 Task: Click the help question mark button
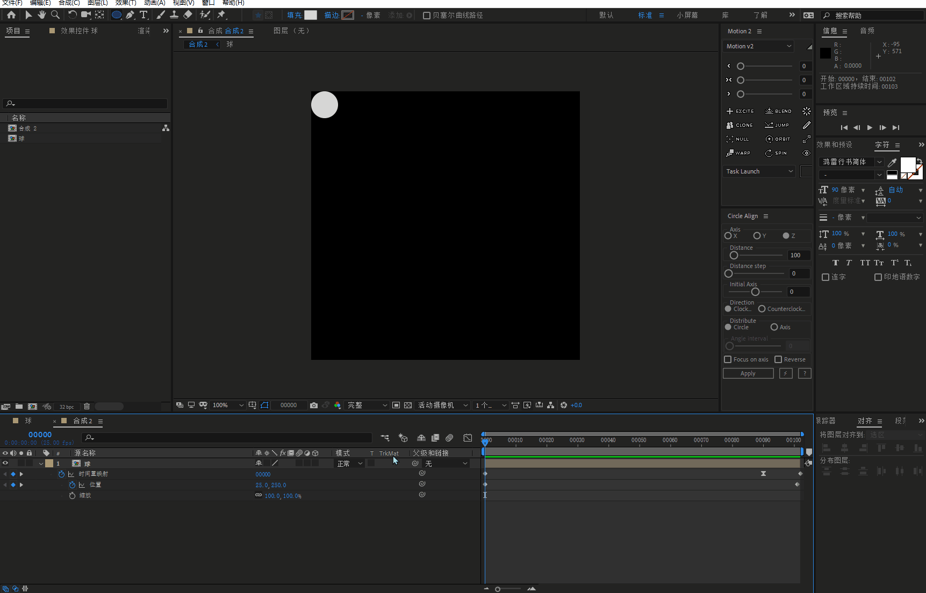805,373
